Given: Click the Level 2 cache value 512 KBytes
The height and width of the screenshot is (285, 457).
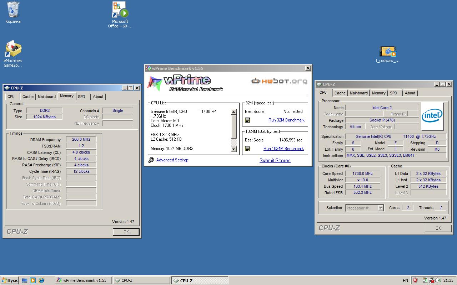Looking at the screenshot, I should coord(428,186).
